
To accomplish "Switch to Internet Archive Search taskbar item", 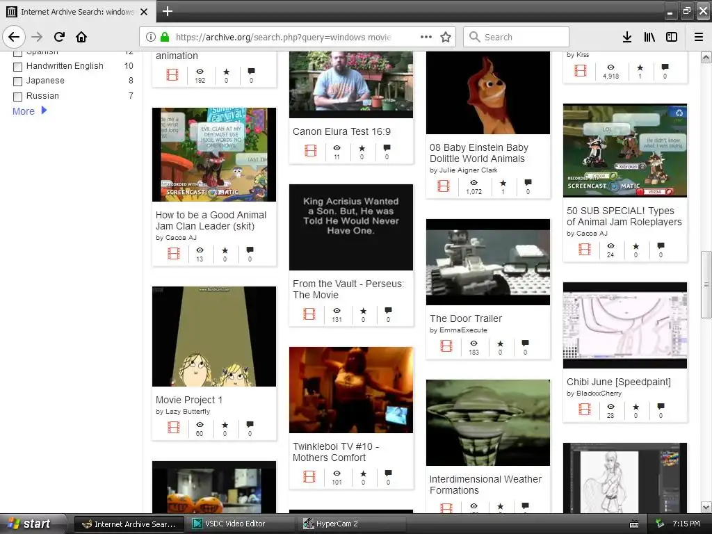I will pyautogui.click(x=129, y=524).
